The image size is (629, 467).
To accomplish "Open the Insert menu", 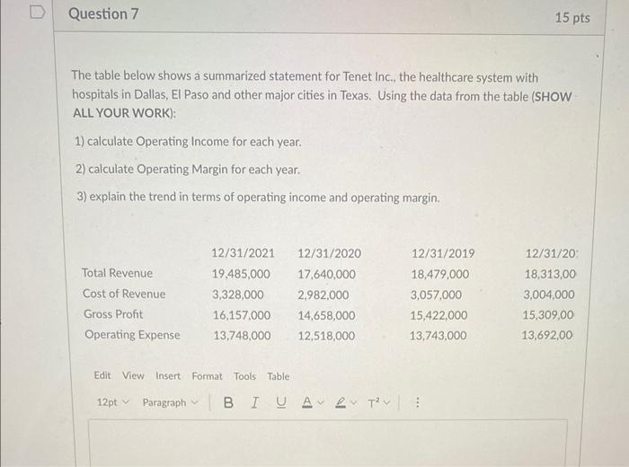I will (x=168, y=376).
